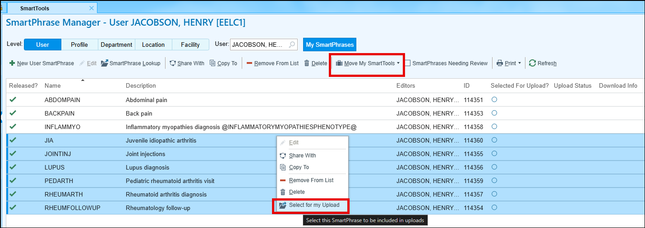Select the Department level button
Screen dimensions: 645x228
(116, 45)
